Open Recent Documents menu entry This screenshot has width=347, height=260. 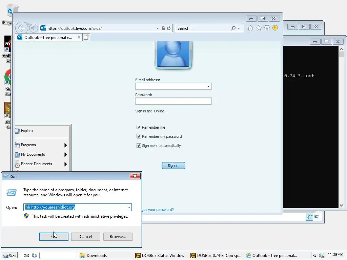pyautogui.click(x=42, y=164)
